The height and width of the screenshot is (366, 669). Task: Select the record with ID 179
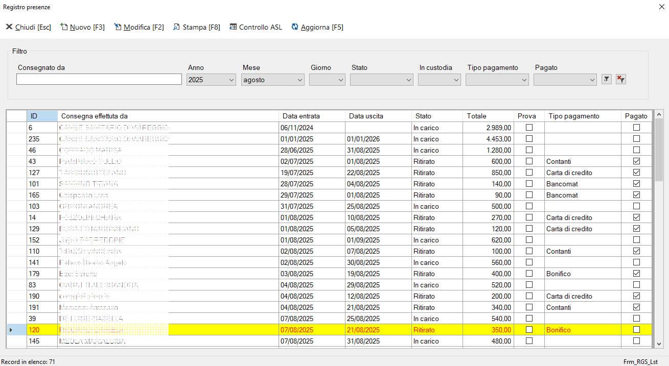[35, 274]
